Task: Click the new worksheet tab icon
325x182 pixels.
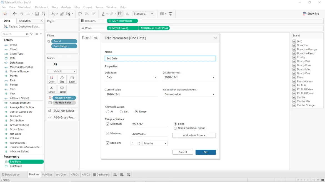Action: pyautogui.click(x=115, y=175)
